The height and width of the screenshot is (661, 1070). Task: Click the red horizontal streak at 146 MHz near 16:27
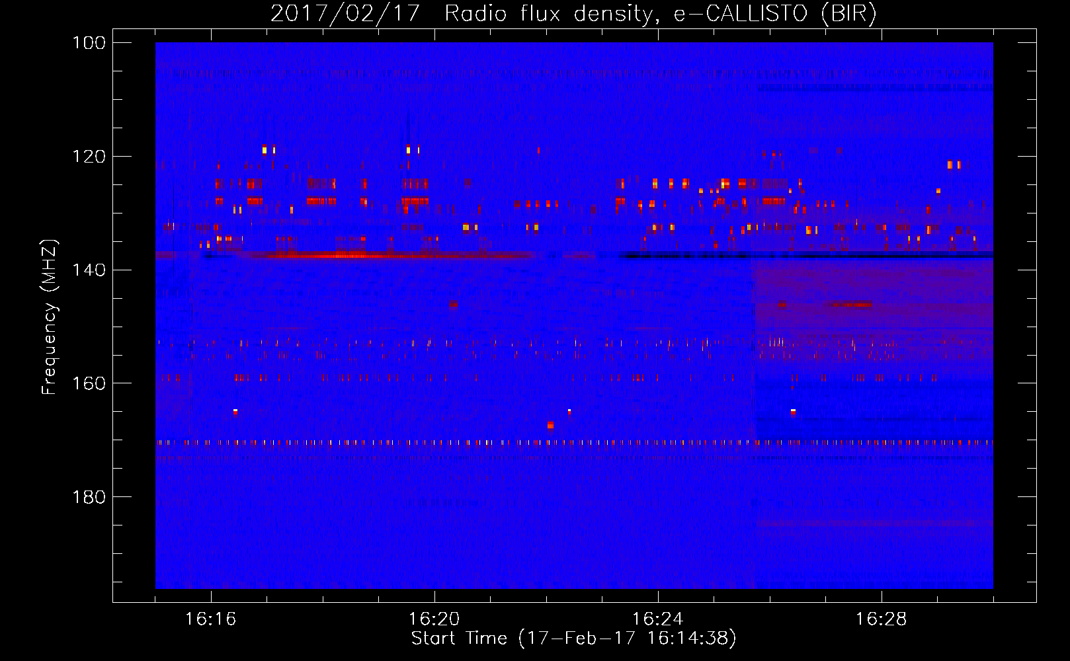848,305
